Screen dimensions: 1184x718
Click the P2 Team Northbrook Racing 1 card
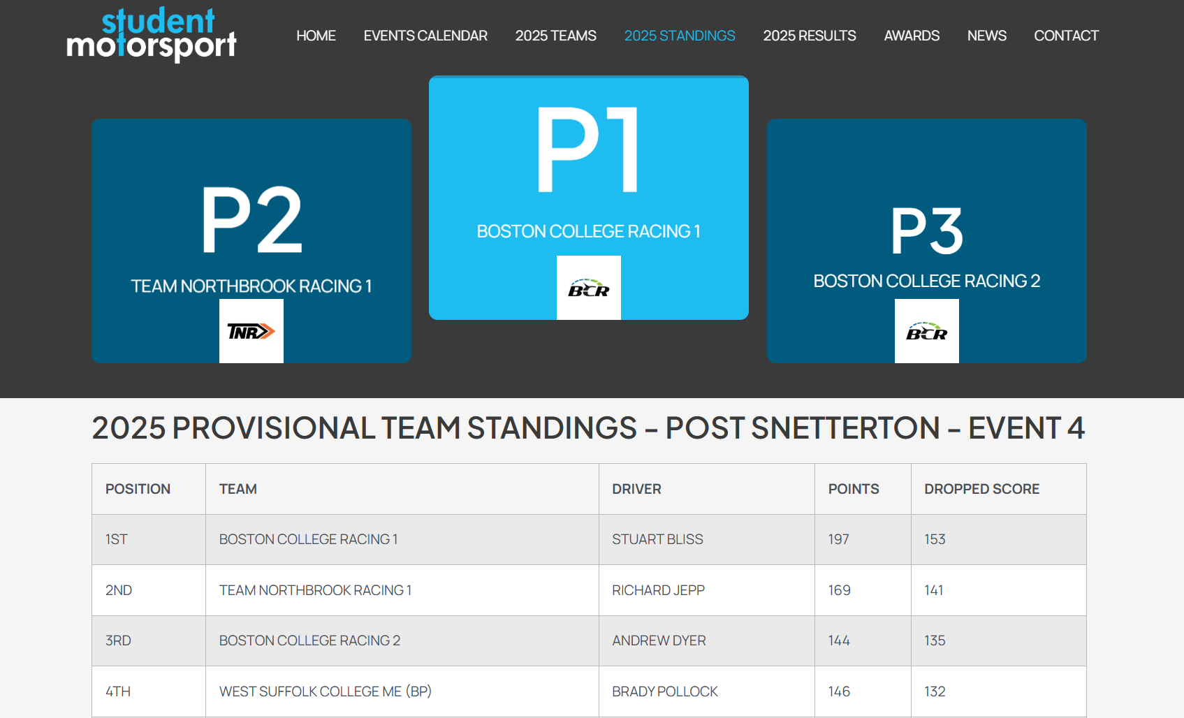(251, 241)
